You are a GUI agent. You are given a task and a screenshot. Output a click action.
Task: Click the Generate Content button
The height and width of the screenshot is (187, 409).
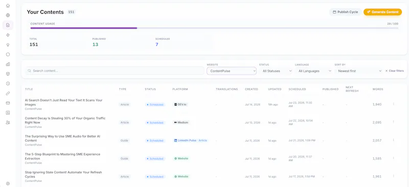coord(382,12)
